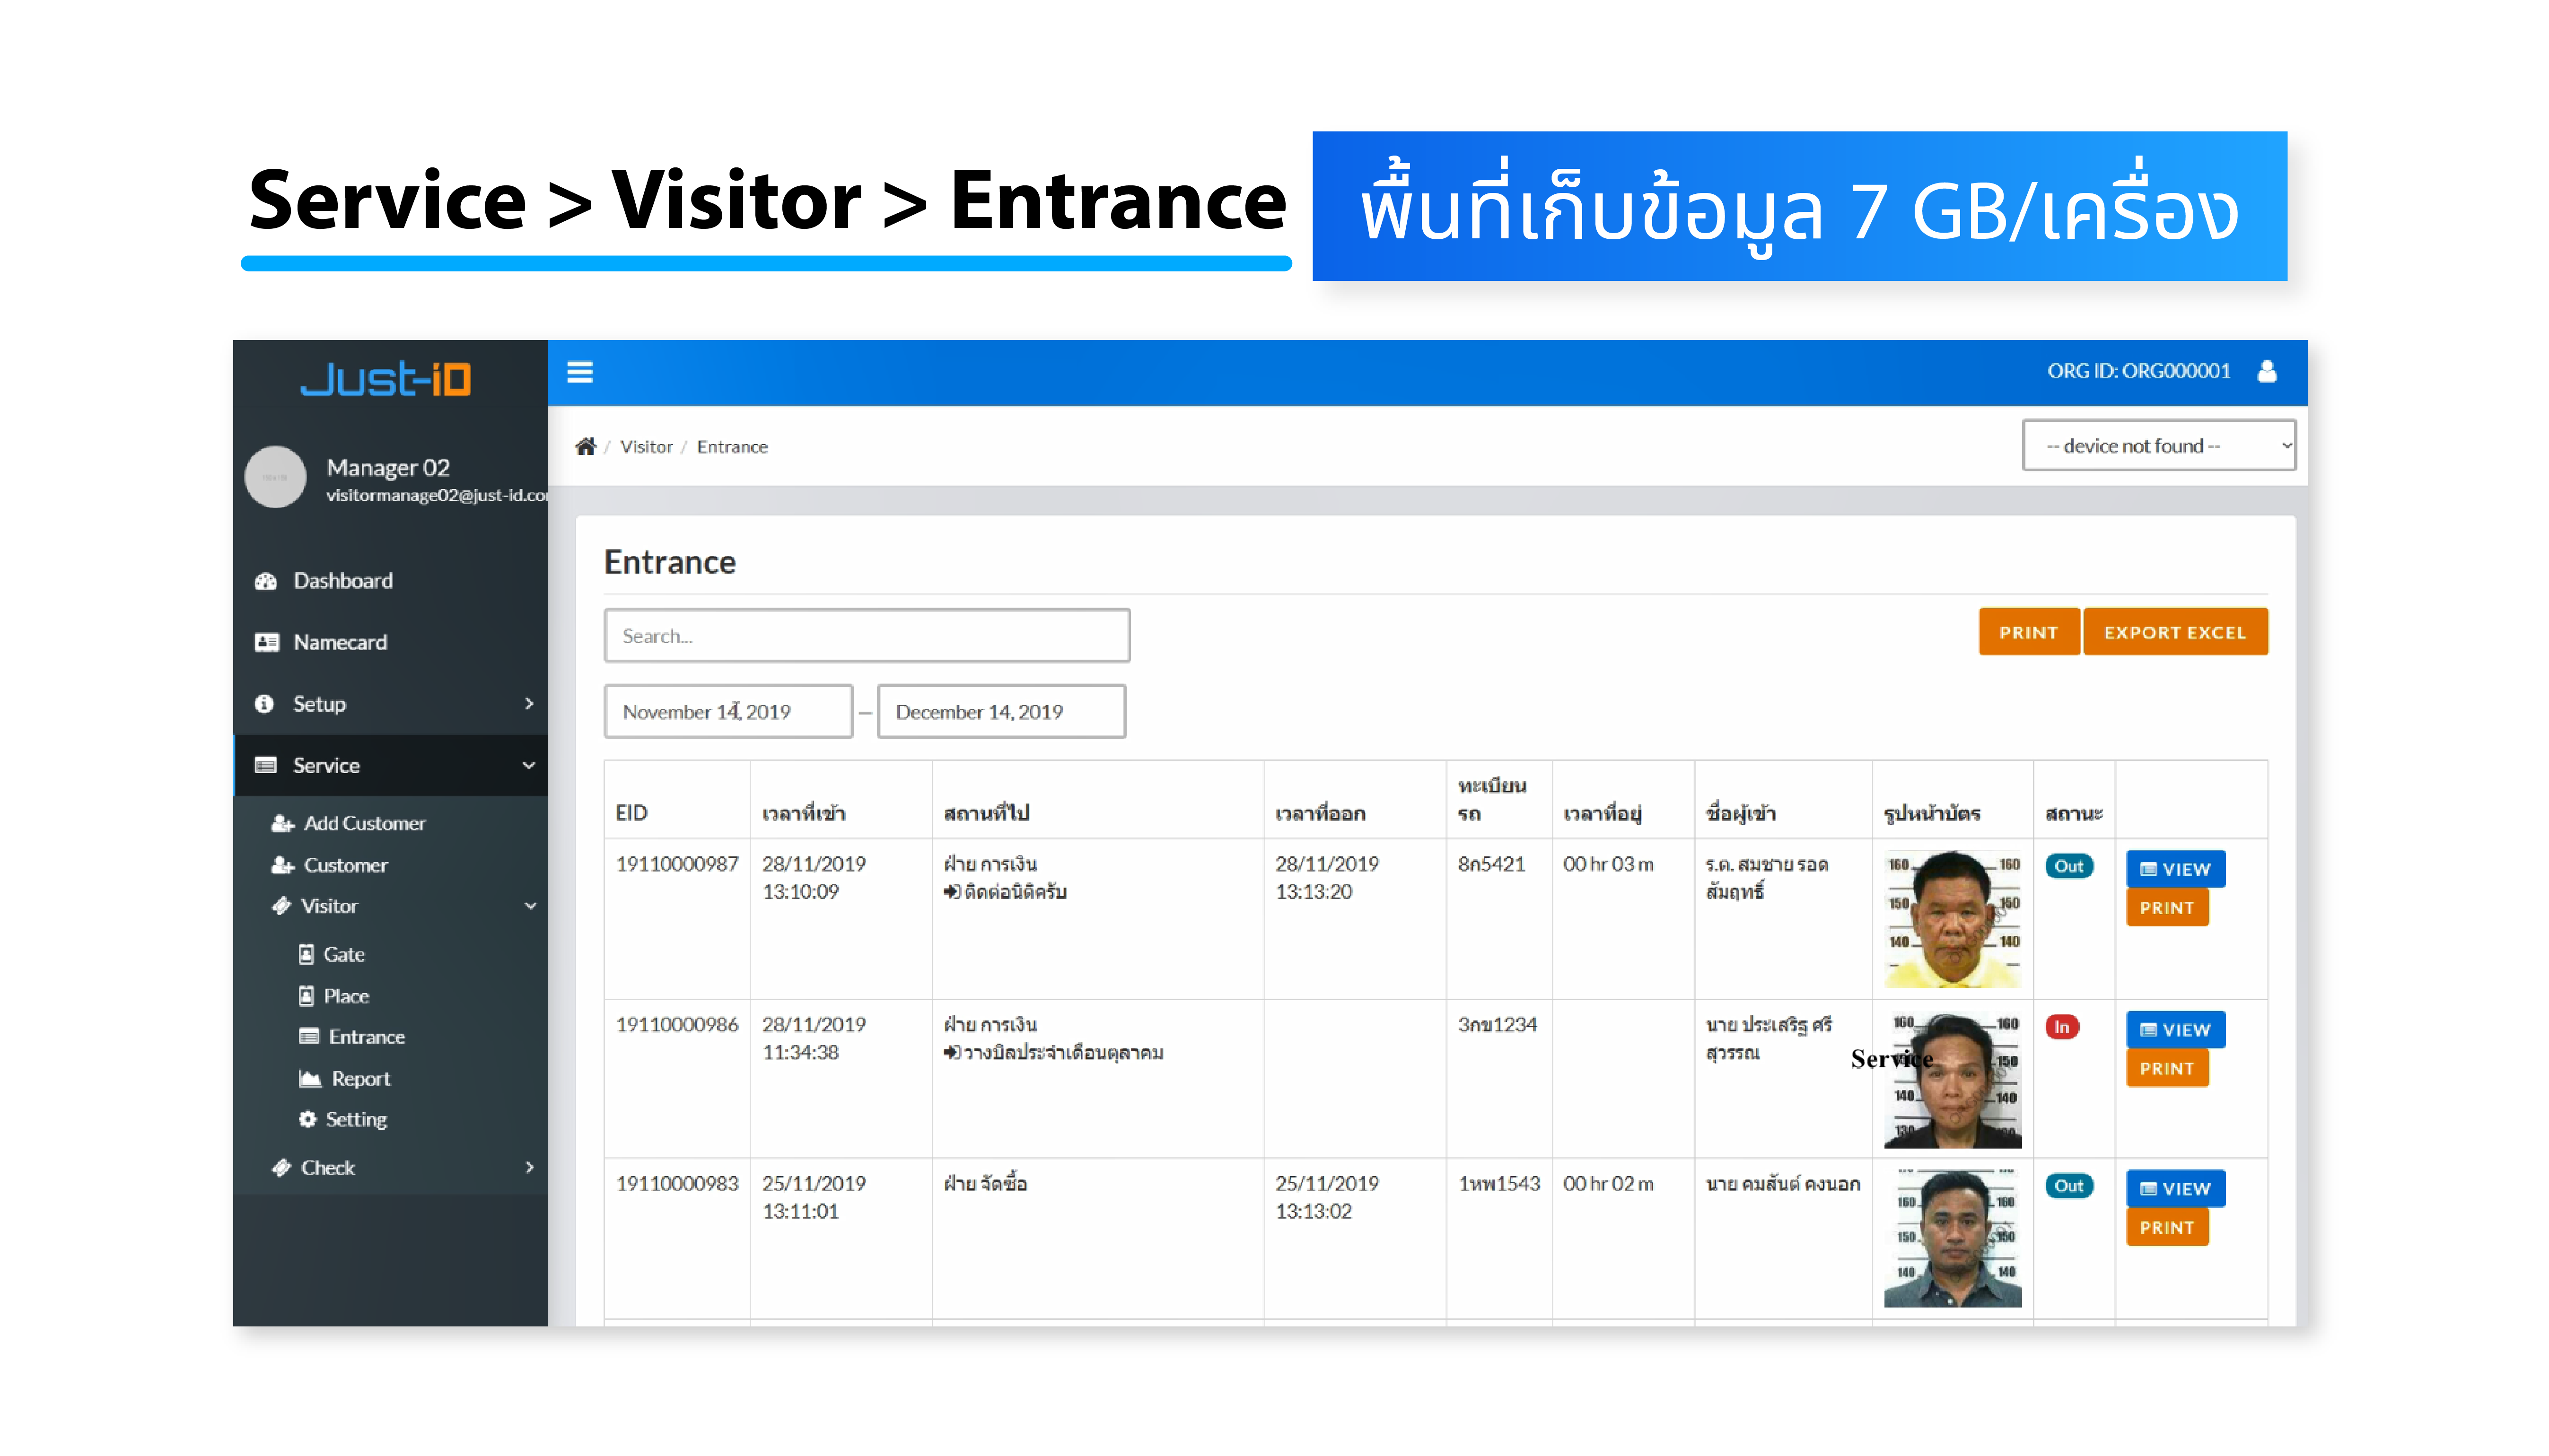Click the Add Customer icon
Screen dimensions: 2549x1456
tap(282, 823)
